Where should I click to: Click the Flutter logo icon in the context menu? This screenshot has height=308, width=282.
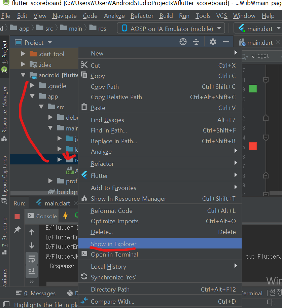pyautogui.click(x=84, y=175)
